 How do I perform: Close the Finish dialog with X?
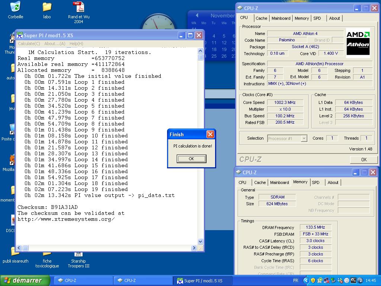(x=210, y=134)
